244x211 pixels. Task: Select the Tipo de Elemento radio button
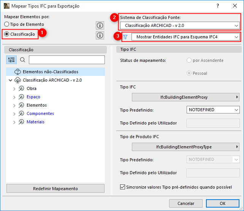point(7,24)
